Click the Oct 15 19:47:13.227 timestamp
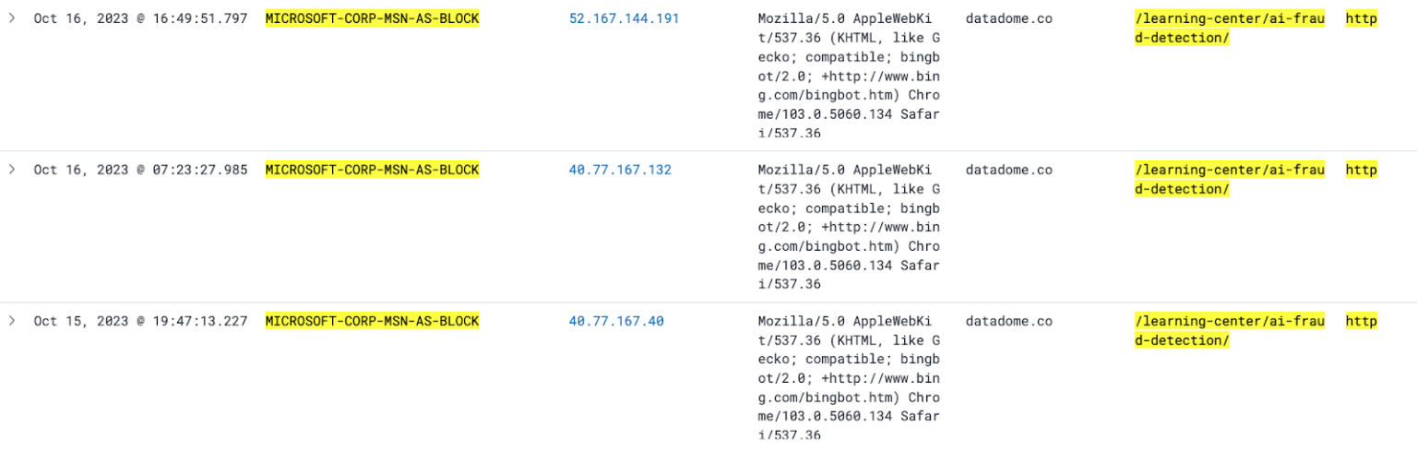 (140, 321)
